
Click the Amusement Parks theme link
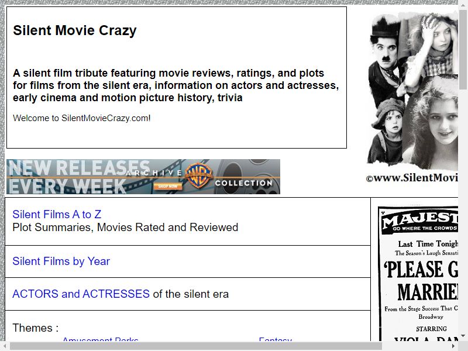coord(100,339)
